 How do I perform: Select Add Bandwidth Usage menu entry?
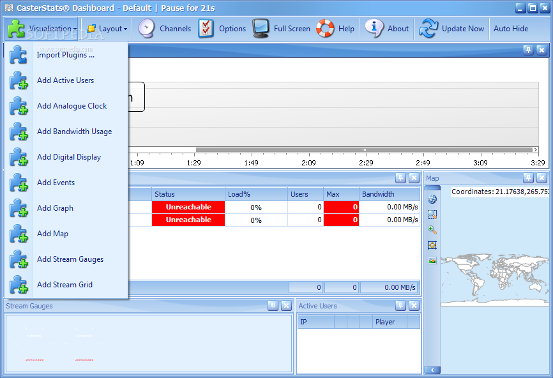66,132
